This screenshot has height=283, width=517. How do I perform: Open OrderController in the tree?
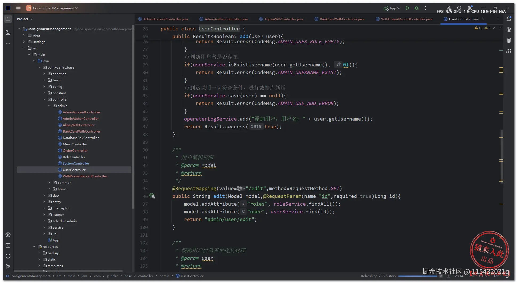[75, 150]
